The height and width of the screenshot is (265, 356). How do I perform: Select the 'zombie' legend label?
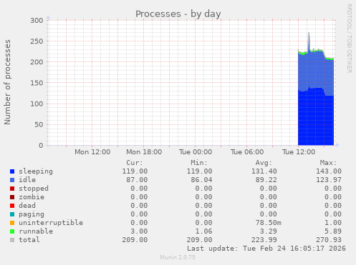32,197
